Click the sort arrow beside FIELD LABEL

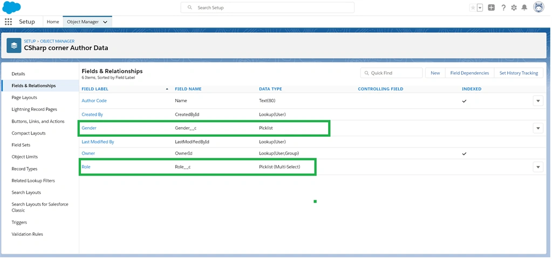click(x=167, y=89)
